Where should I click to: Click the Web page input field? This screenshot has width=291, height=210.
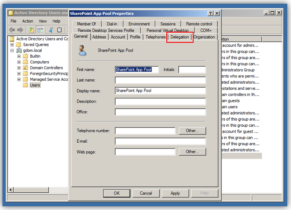(145, 152)
